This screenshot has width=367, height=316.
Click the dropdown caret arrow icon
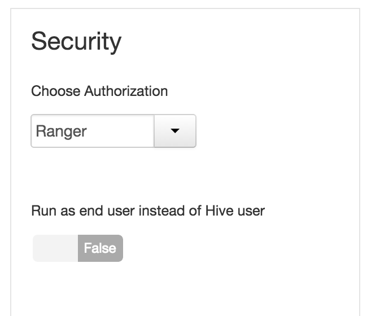(x=175, y=131)
